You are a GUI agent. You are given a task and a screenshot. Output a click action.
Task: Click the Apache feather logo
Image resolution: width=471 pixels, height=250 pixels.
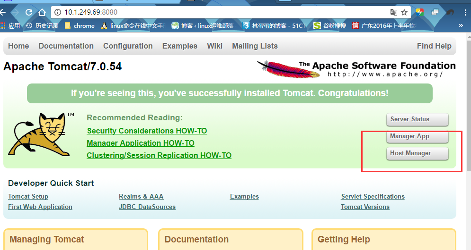288,69
